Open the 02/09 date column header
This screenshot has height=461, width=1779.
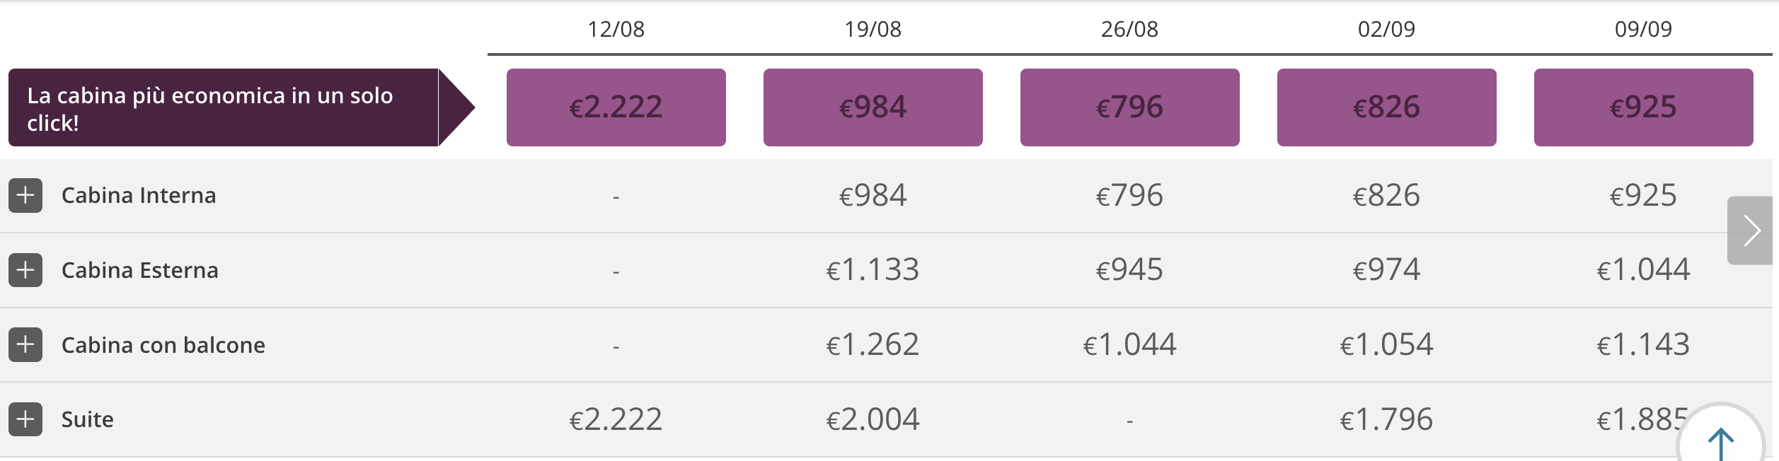1387,29
